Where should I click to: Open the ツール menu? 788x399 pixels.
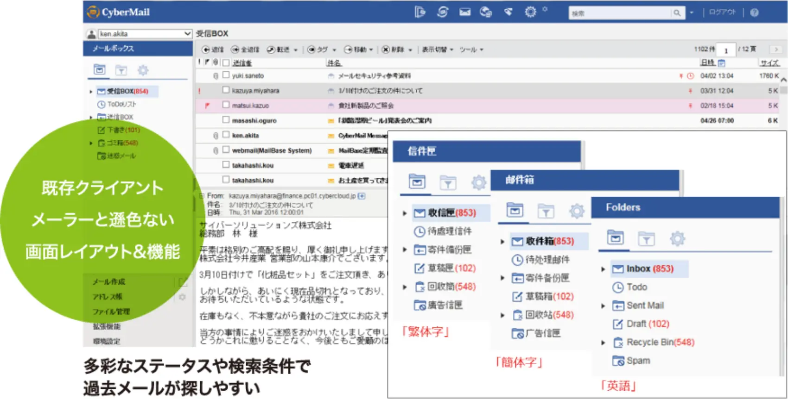pos(471,50)
